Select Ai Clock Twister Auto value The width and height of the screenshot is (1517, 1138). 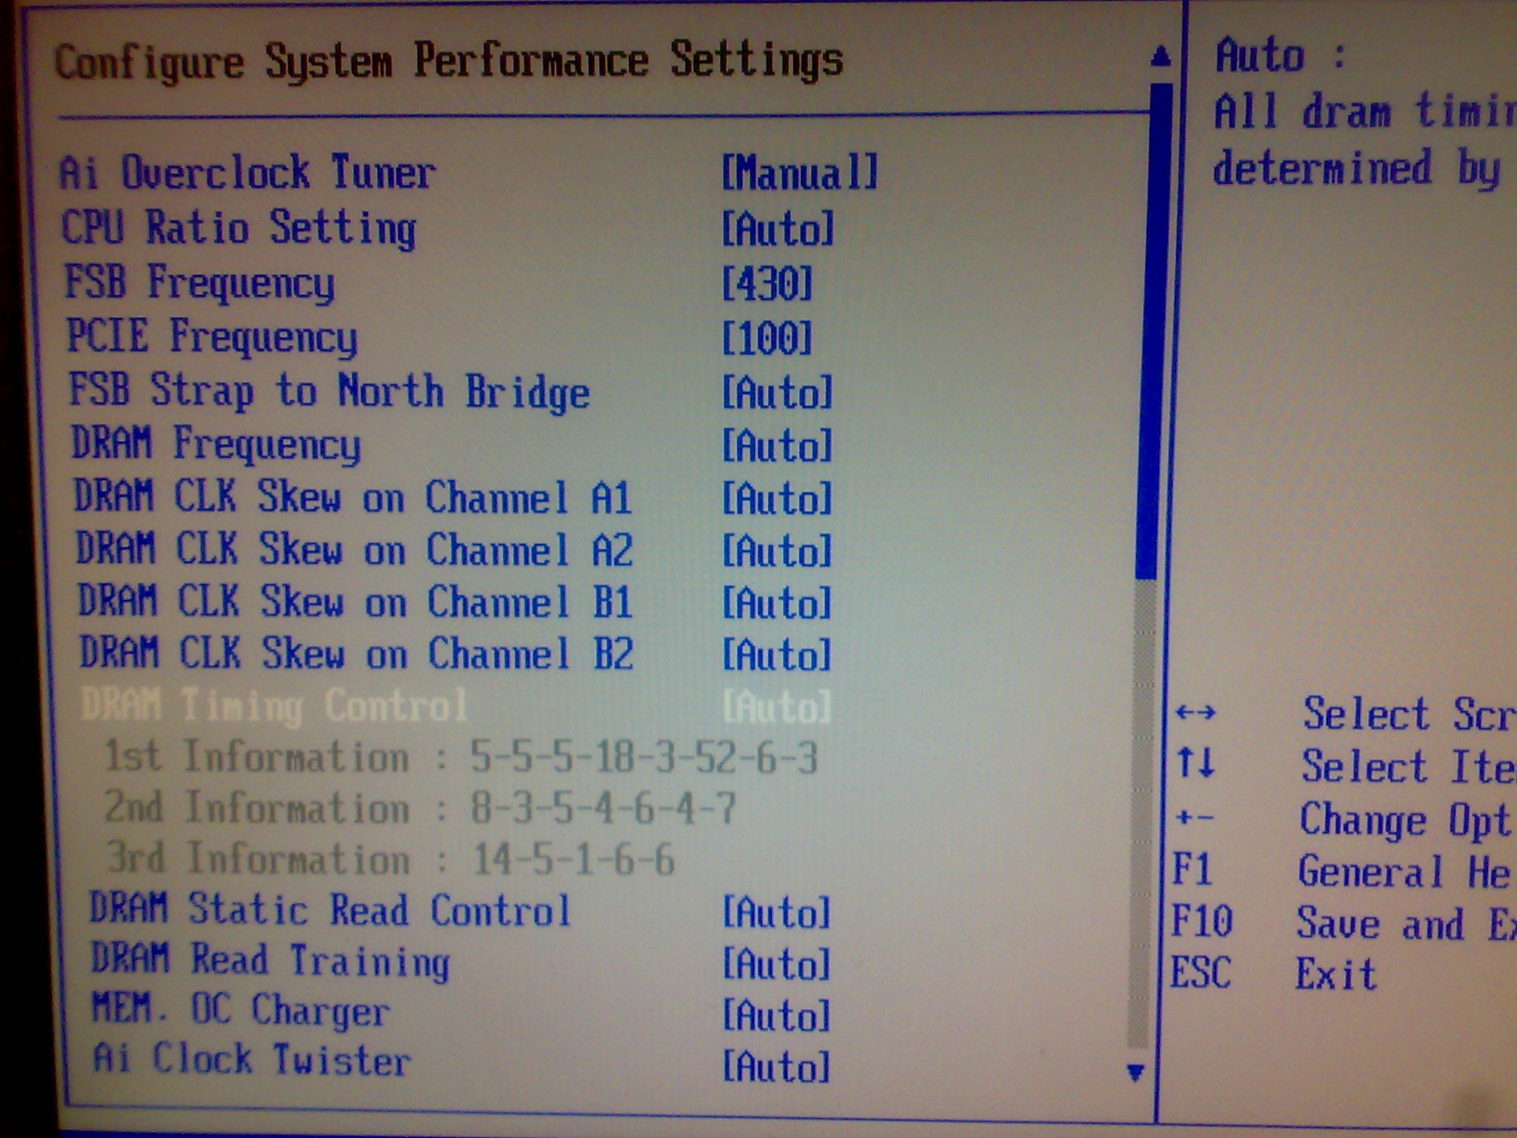tap(776, 1066)
